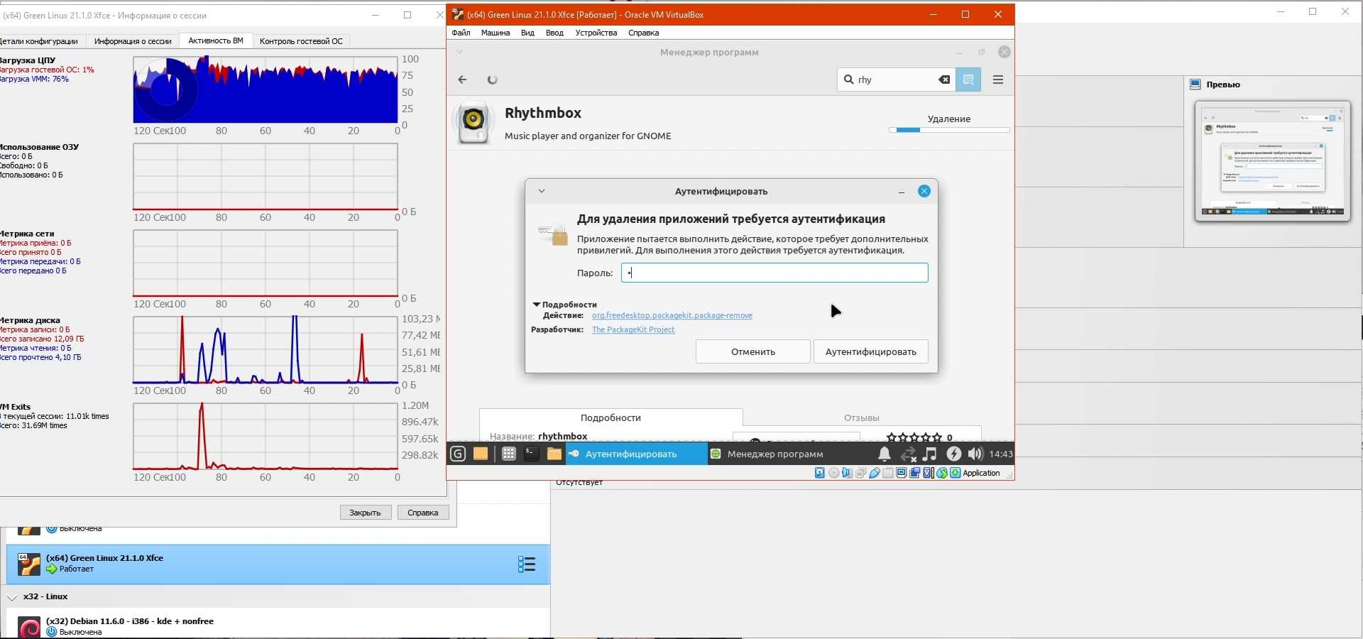Toggle the blue search-in-description button
1363x639 pixels.
(x=968, y=80)
